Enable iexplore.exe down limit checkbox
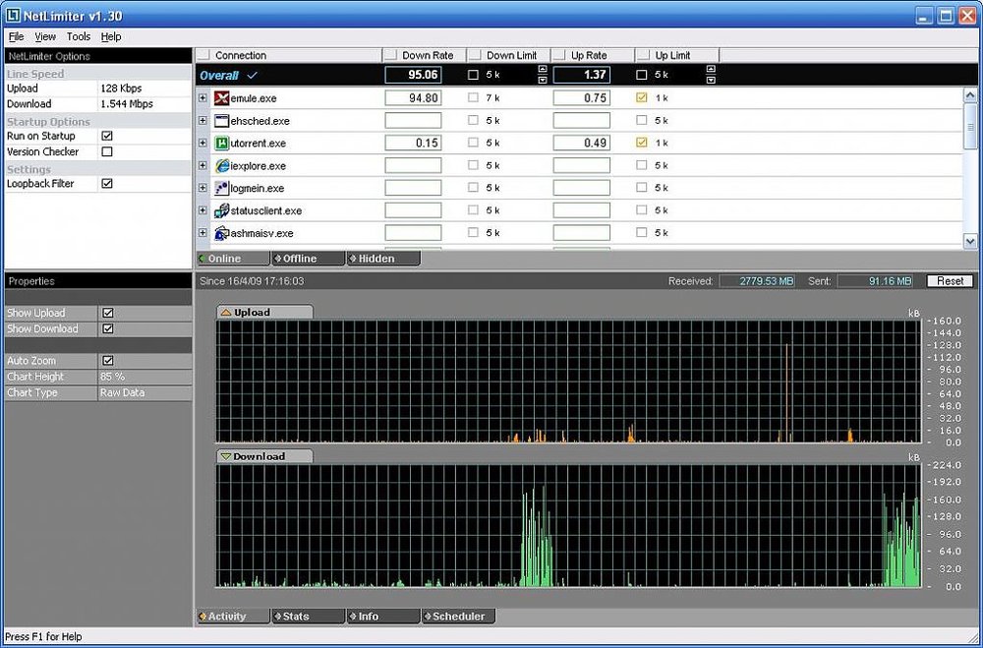 (474, 165)
